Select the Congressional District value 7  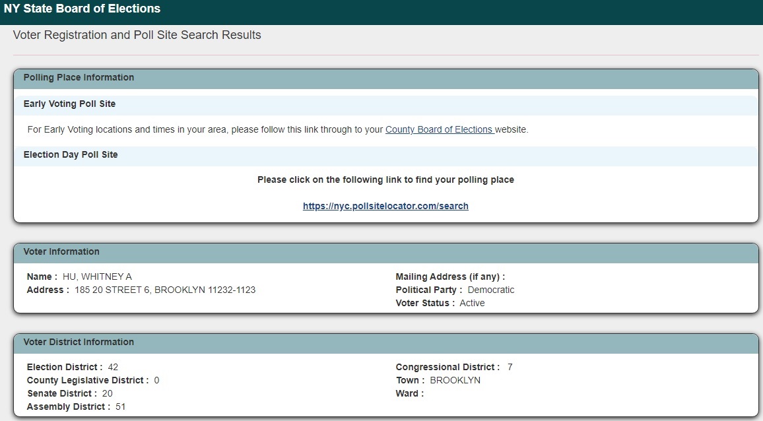coord(510,367)
